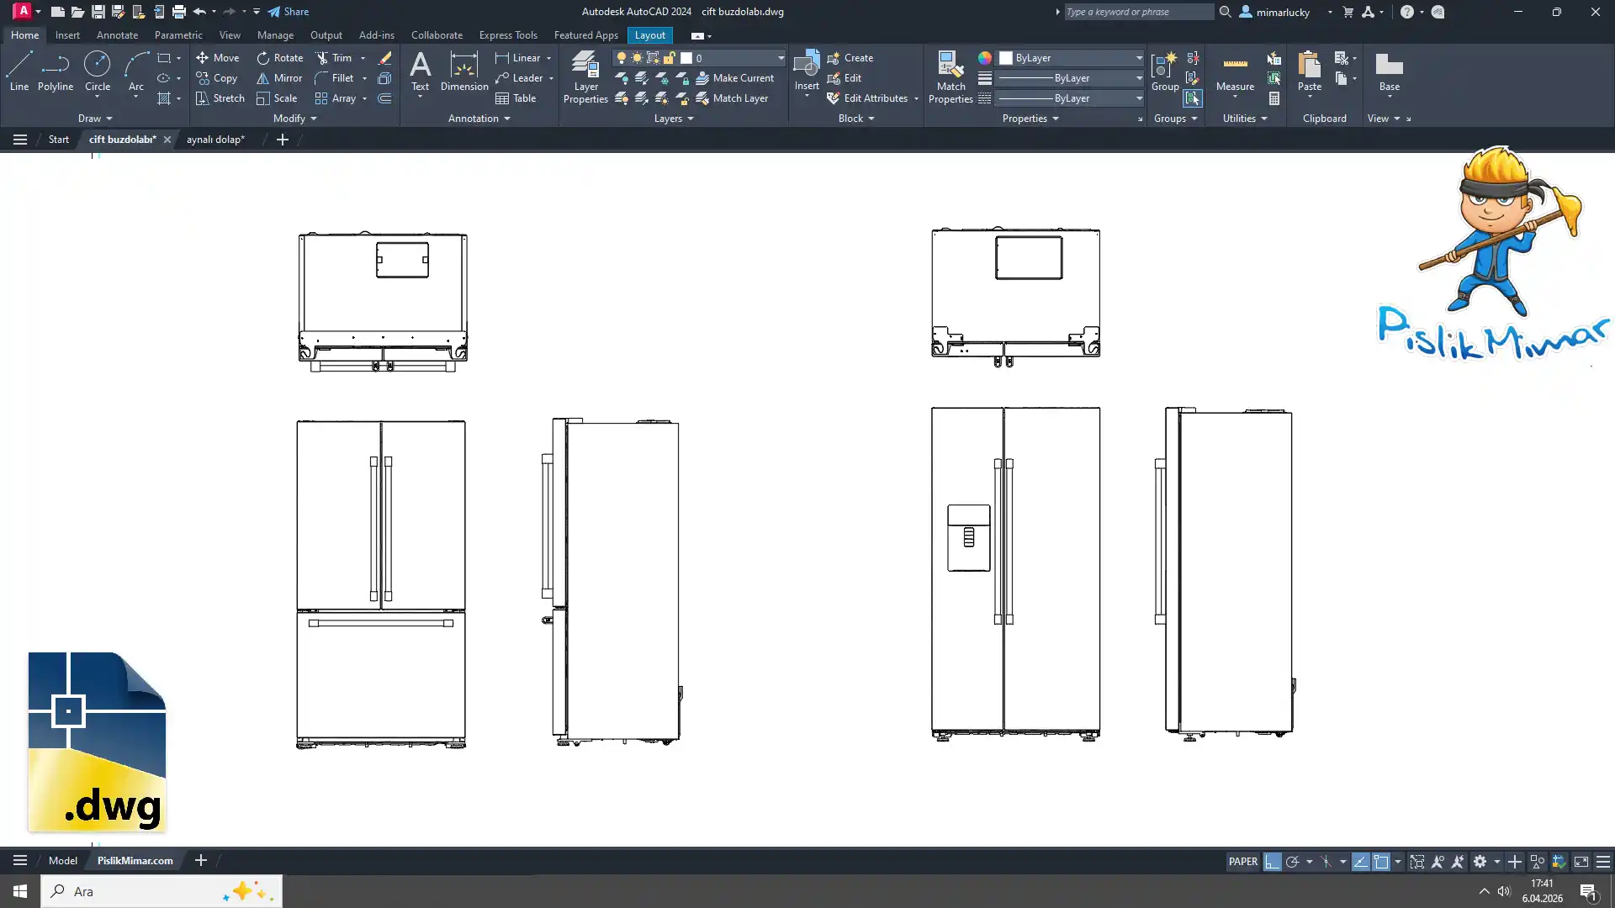This screenshot has height=908, width=1615.
Task: Select the Measure utility tool
Action: click(1235, 71)
